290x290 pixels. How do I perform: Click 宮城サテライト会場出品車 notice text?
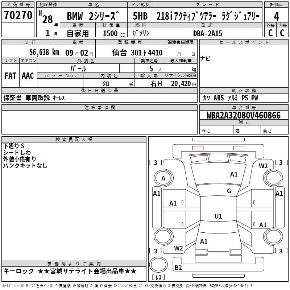pos(87,271)
